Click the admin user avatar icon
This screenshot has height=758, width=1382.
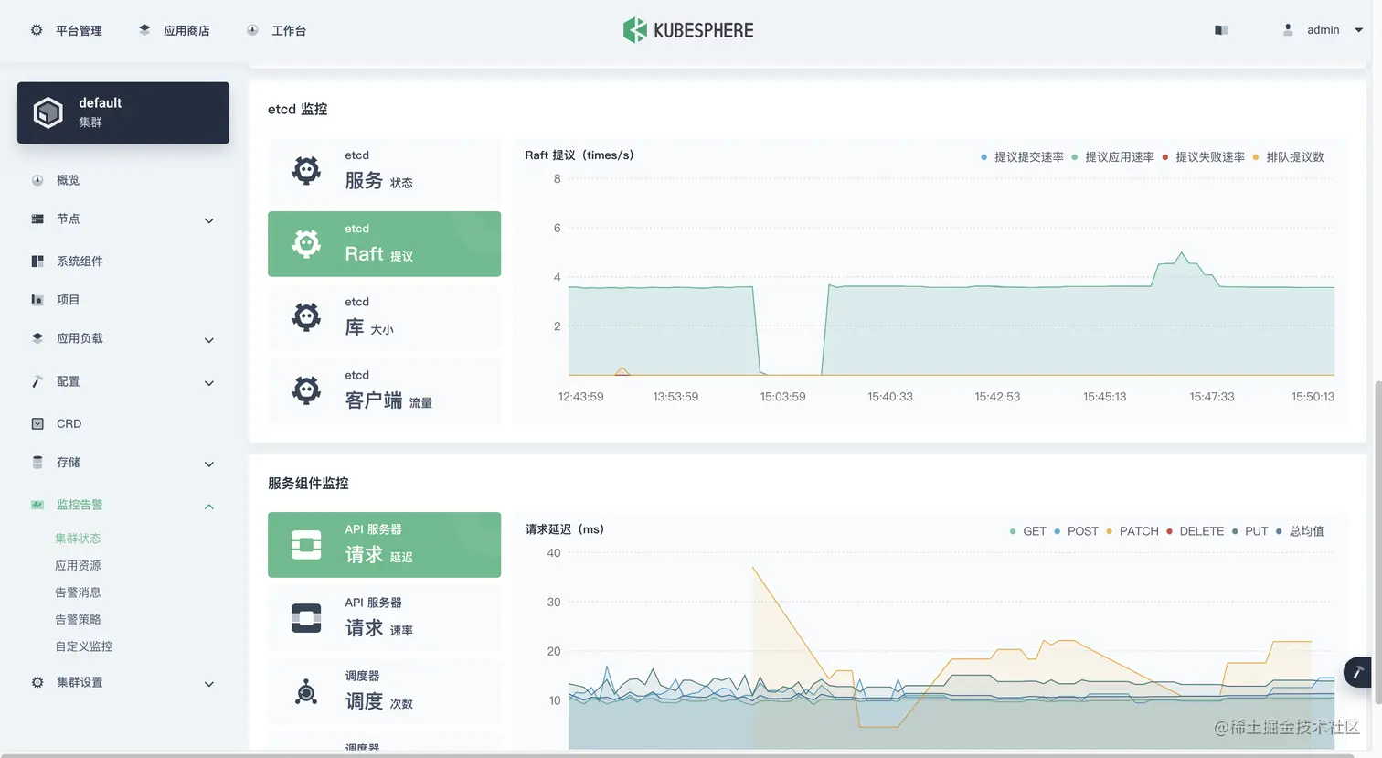1288,30
